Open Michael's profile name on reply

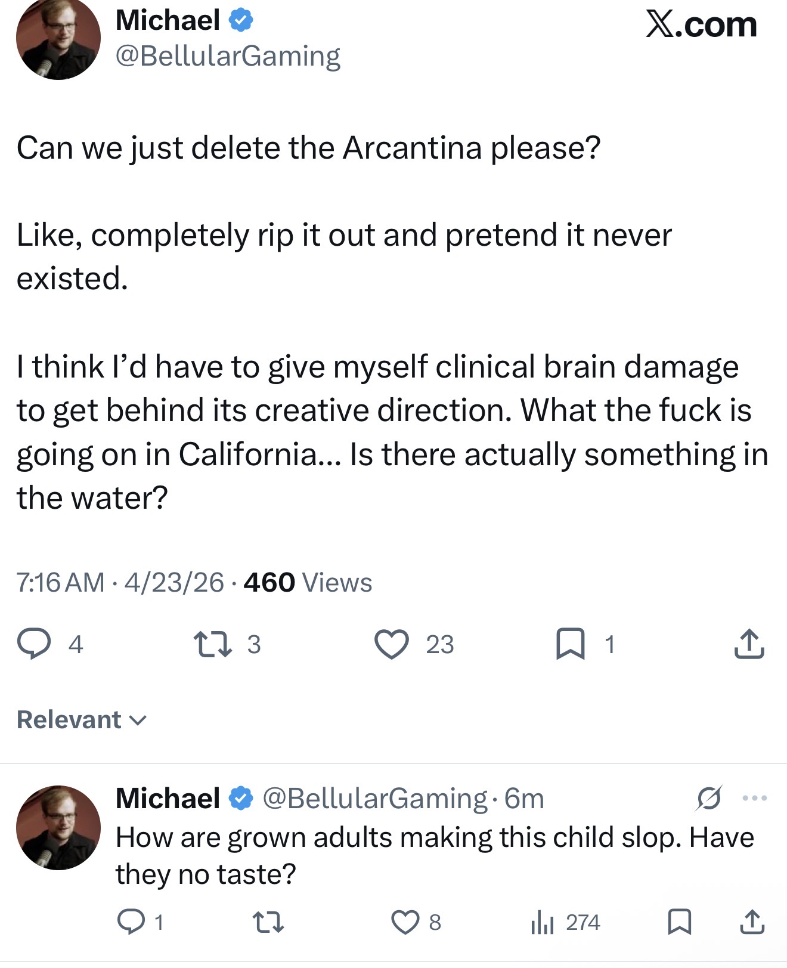168,798
